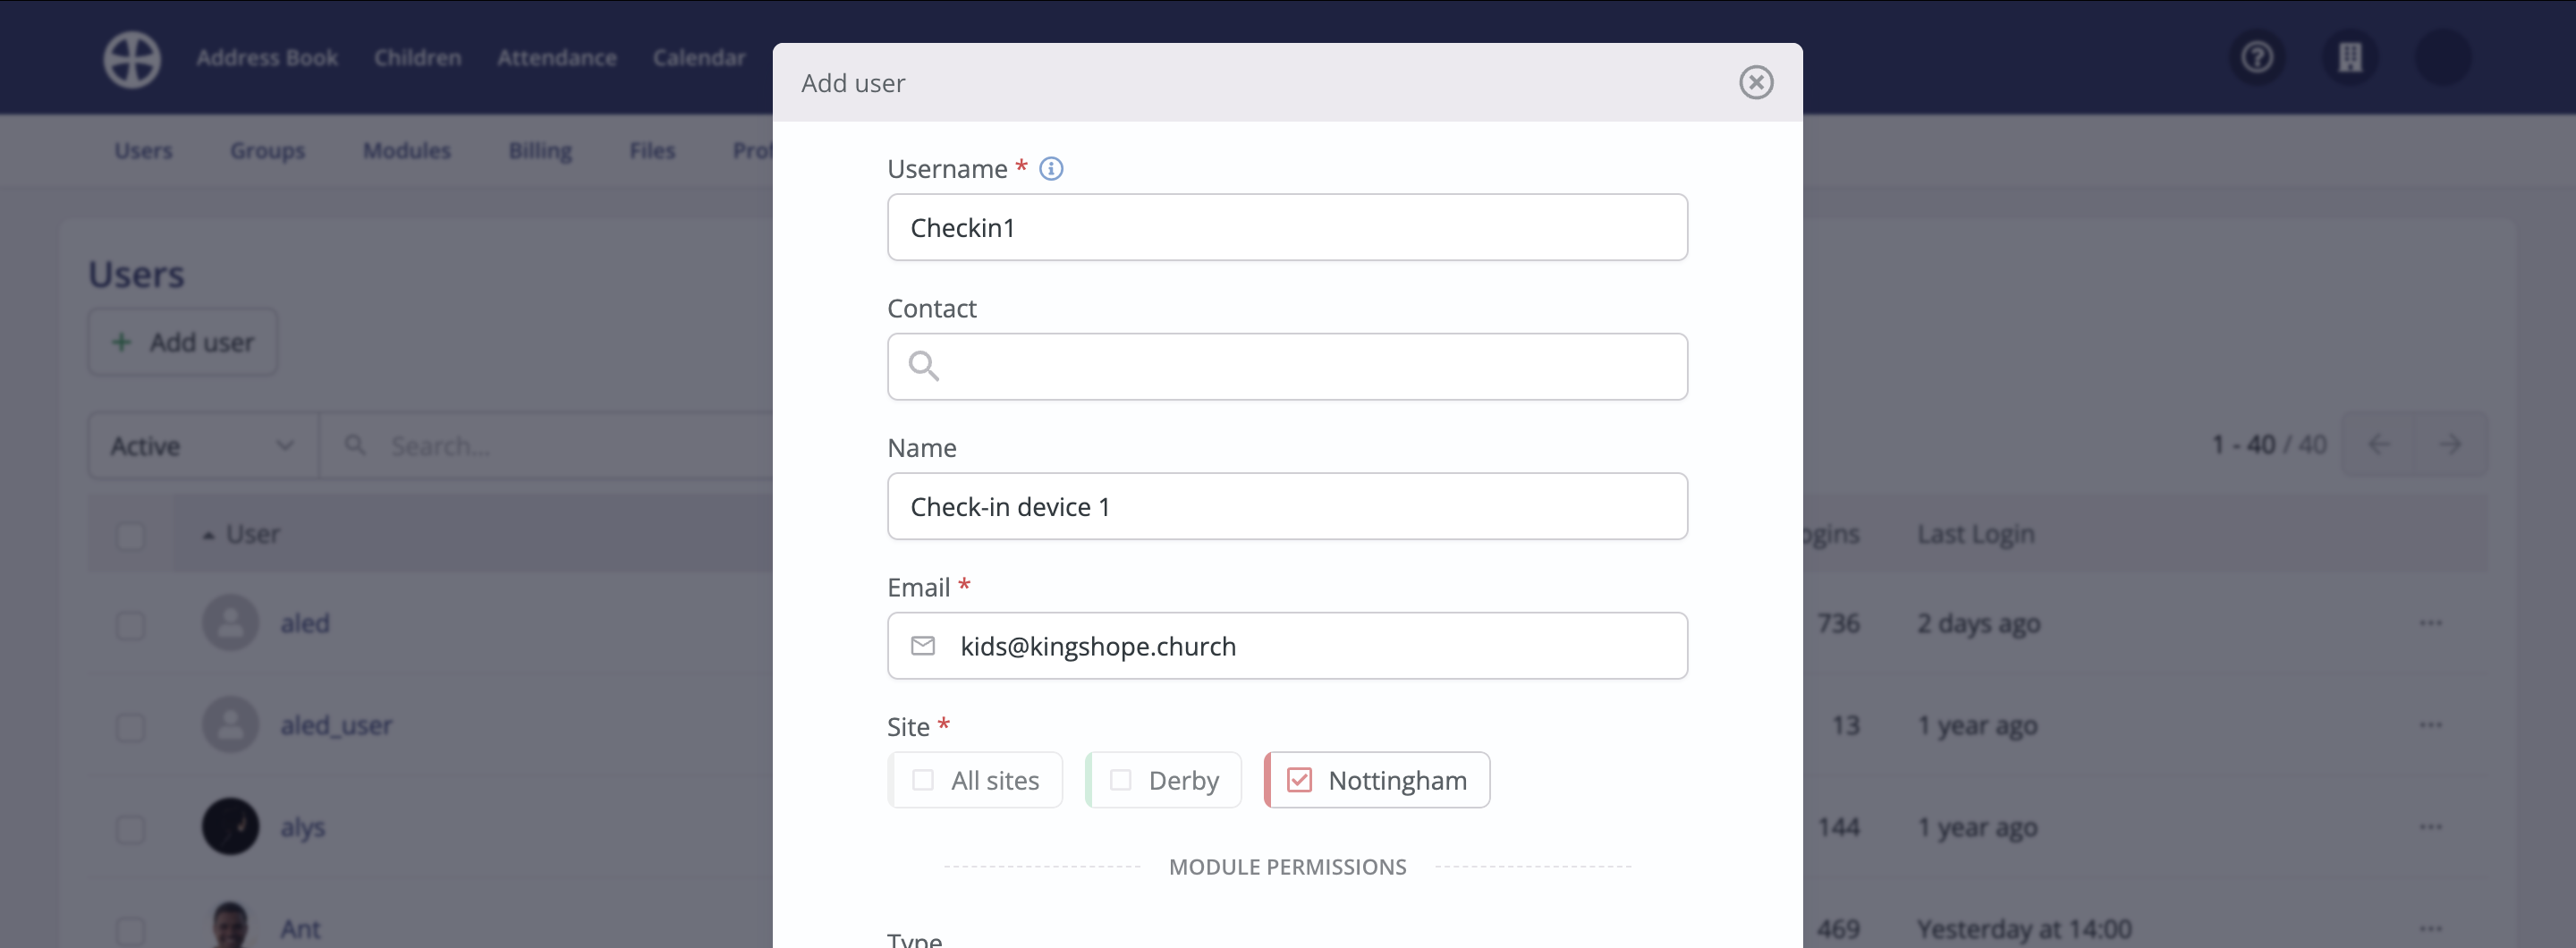Click the Contact search magnifier icon
2576x948 pixels.
923,366
